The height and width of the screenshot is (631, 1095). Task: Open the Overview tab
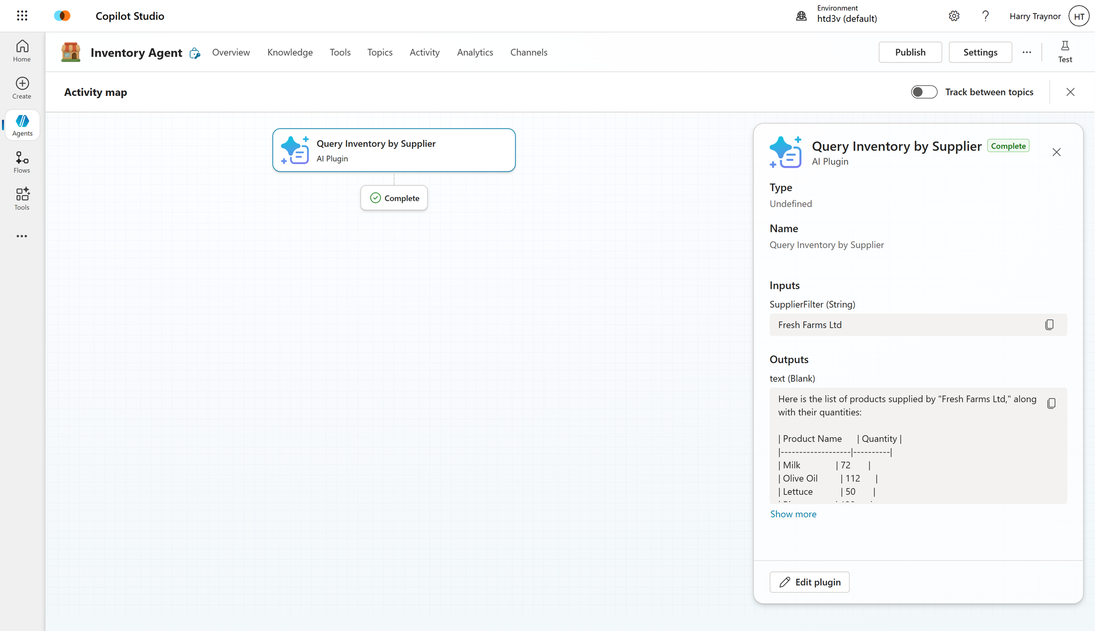(231, 52)
